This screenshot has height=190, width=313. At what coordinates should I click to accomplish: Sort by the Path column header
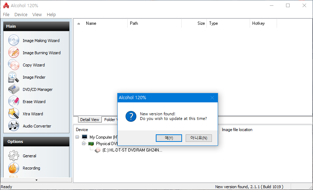pyautogui.click(x=154, y=23)
